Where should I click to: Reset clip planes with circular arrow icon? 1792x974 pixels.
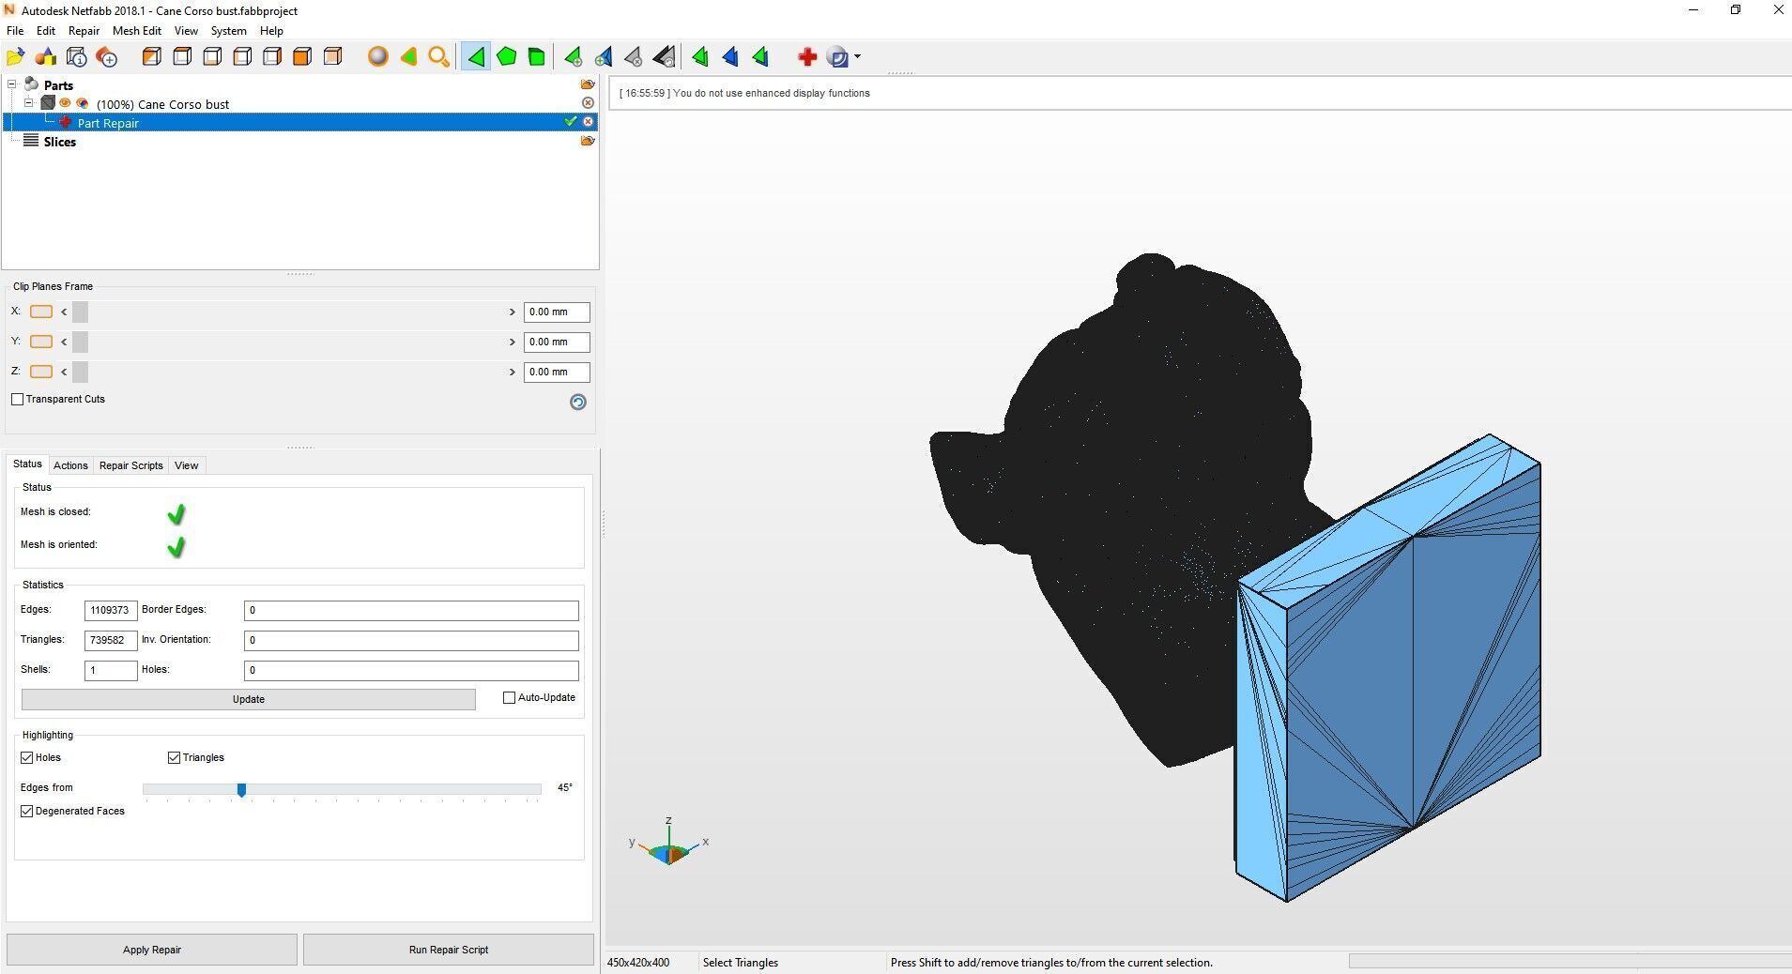(578, 402)
